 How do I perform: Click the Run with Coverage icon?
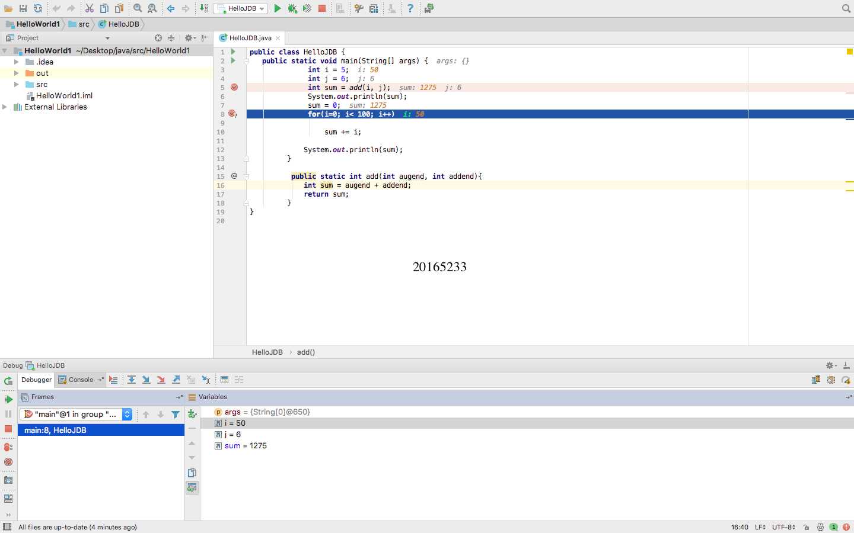pyautogui.click(x=307, y=8)
